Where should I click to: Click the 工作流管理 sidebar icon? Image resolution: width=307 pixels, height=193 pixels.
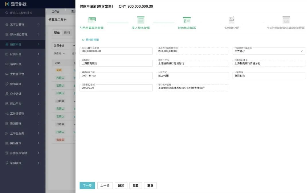[7, 114]
